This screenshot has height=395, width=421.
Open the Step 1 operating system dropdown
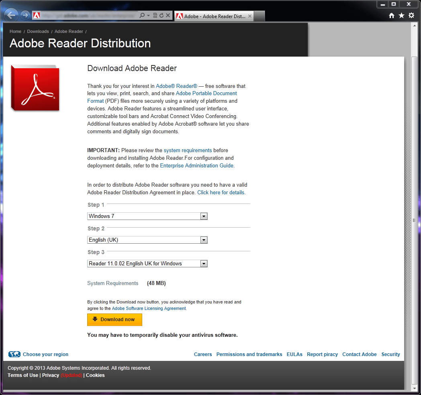click(204, 216)
